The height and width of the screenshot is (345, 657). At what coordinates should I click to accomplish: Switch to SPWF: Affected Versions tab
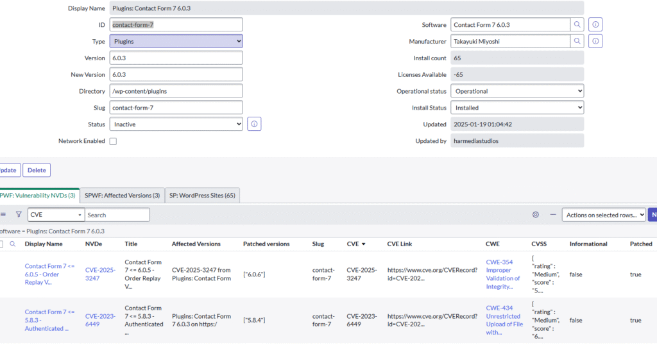point(122,196)
